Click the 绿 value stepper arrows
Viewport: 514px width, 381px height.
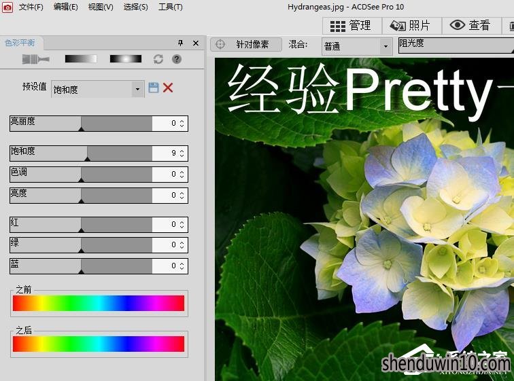(182, 245)
